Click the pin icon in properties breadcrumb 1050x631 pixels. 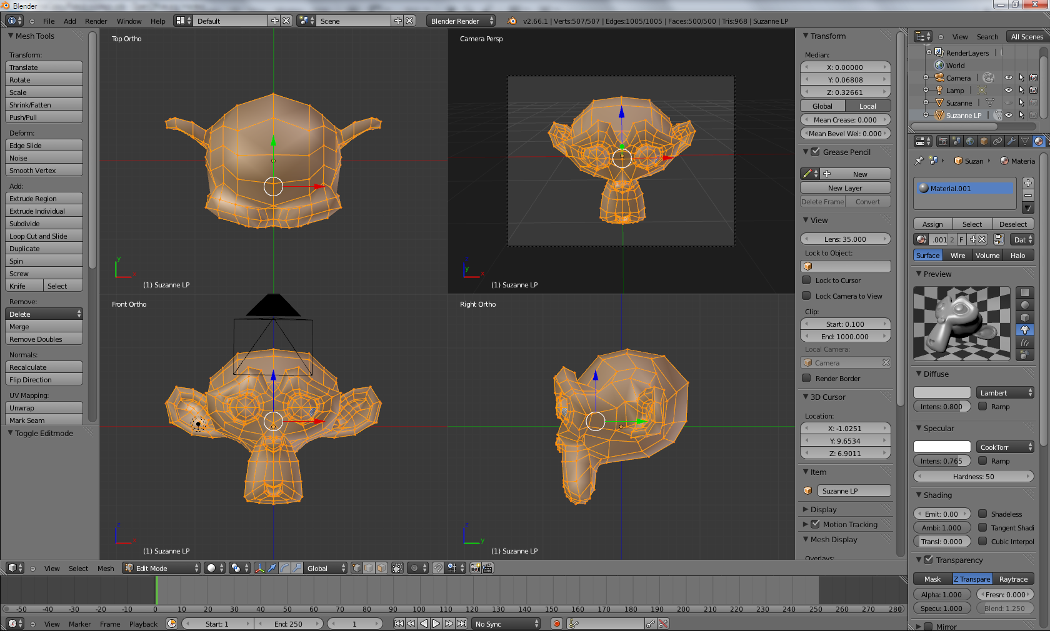(x=919, y=161)
